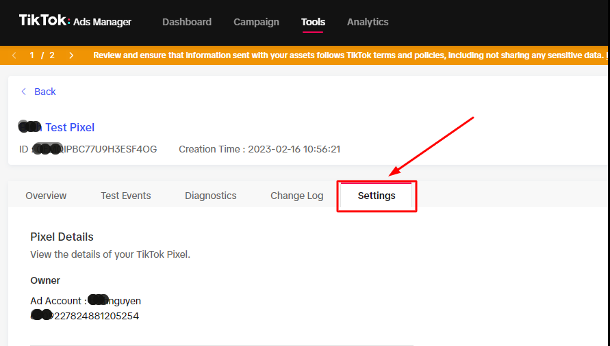This screenshot has height=346, width=610.
Task: Select Tools in the top navigation
Action: coord(313,22)
